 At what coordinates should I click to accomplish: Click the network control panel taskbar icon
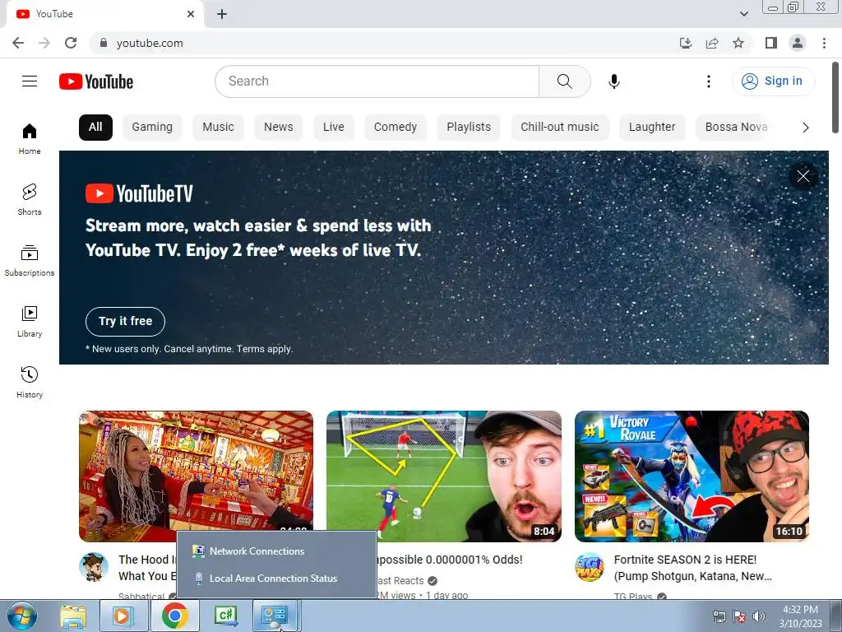coord(276,616)
